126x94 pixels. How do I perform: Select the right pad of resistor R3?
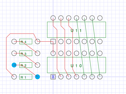pos(38,53)
